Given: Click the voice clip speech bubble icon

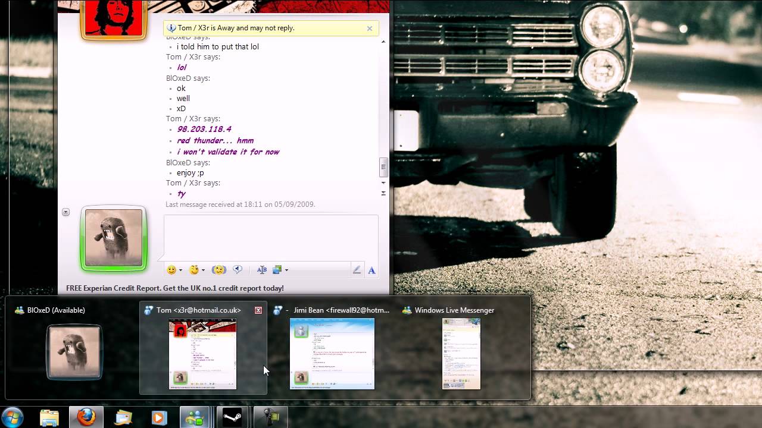Looking at the screenshot, I should 238,270.
